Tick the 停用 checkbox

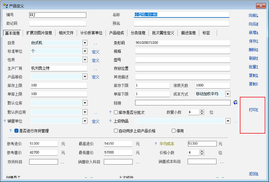coord(173,131)
